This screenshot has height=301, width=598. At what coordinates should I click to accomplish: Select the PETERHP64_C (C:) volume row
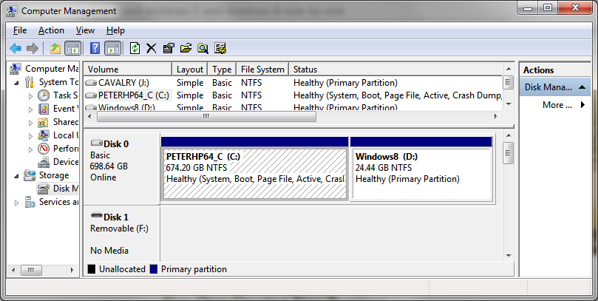click(x=293, y=95)
